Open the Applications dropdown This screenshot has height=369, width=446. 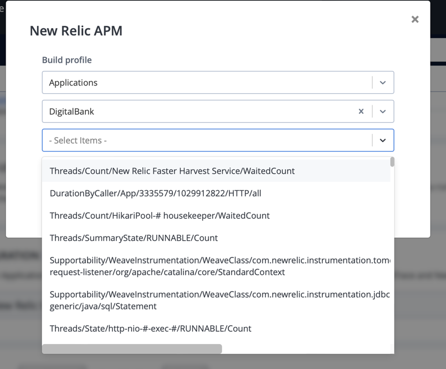(218, 83)
